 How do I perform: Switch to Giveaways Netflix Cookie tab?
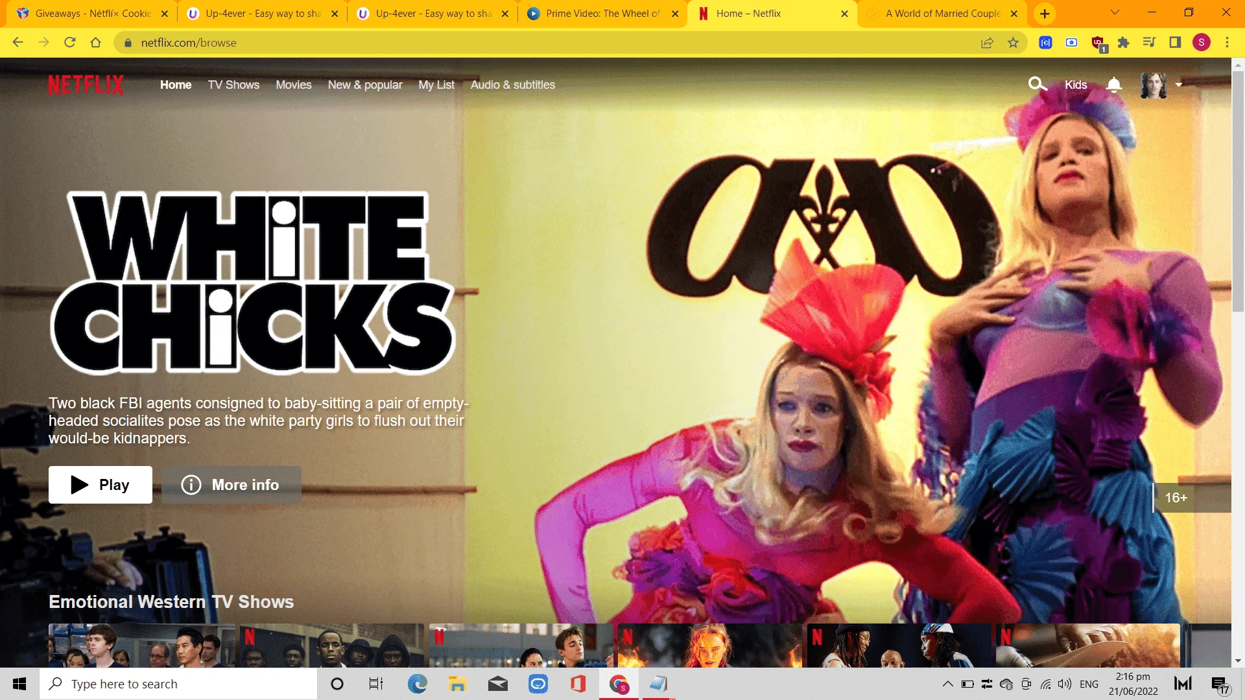93,14
